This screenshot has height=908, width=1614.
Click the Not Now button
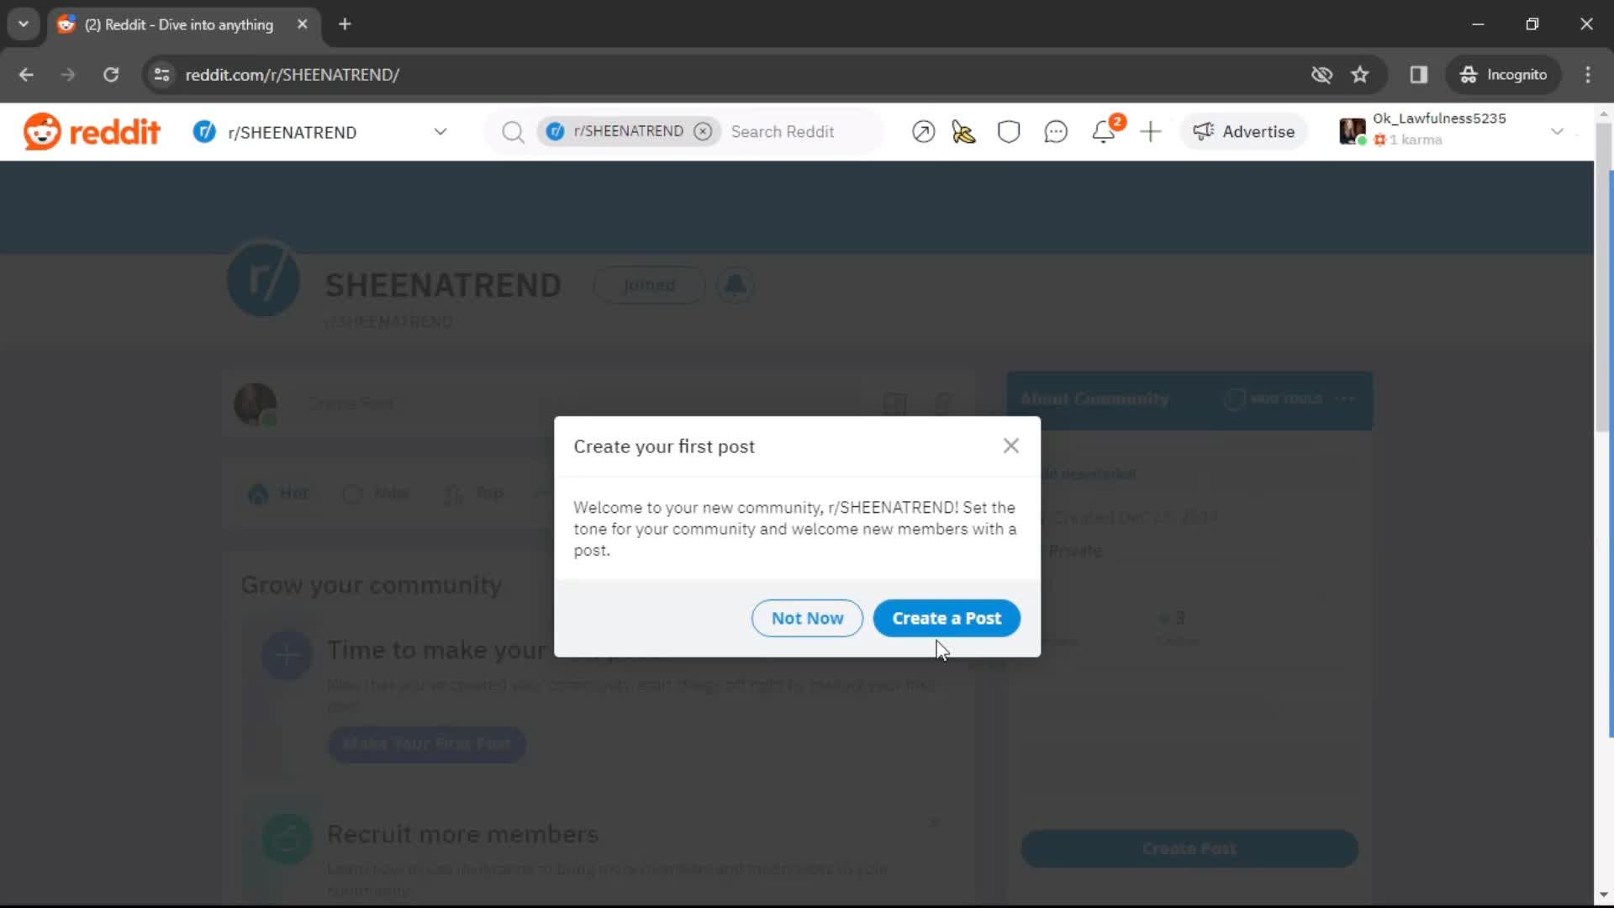point(808,618)
